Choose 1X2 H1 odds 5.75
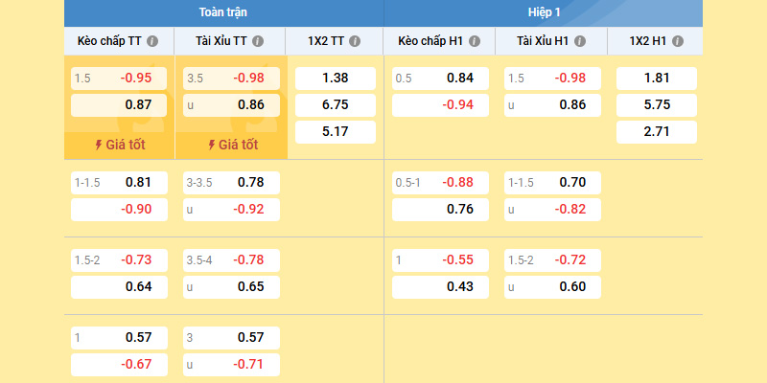767x383 pixels. [657, 105]
